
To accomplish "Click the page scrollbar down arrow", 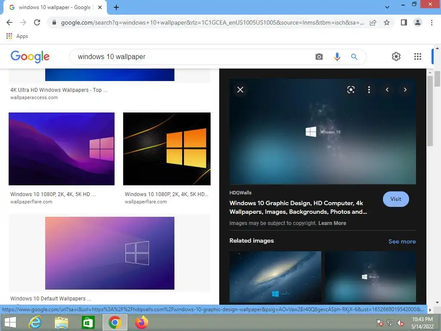I will [x=437, y=302].
